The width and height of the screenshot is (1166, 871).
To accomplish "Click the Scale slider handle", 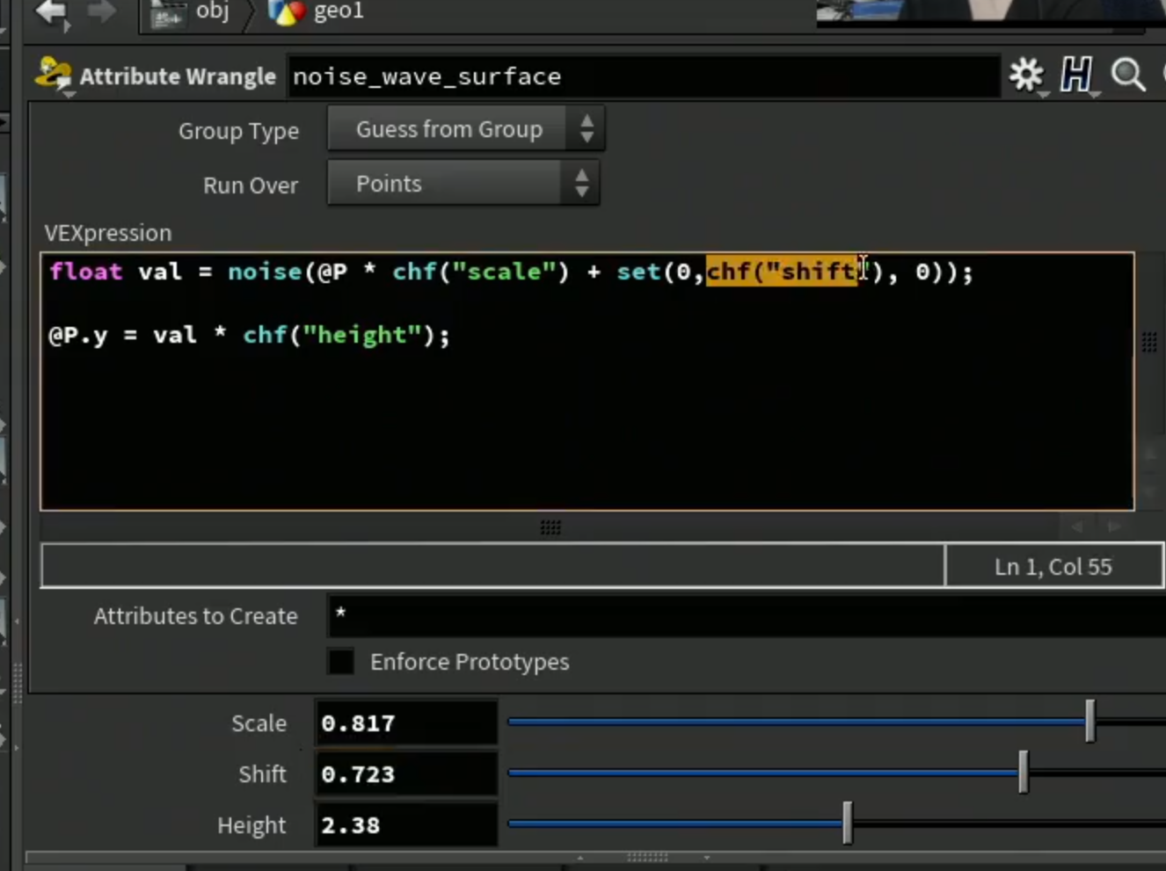I will (1090, 722).
